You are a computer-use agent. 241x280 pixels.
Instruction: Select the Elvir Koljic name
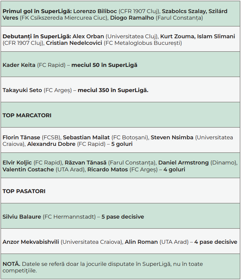click(17, 162)
